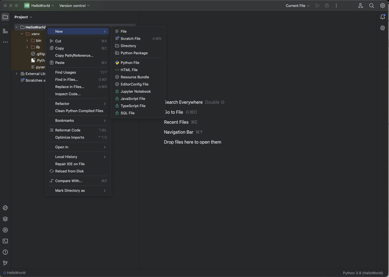Screen dimensions: 389x277
Task: Click Reload from Disk entry
Action: [78, 171]
